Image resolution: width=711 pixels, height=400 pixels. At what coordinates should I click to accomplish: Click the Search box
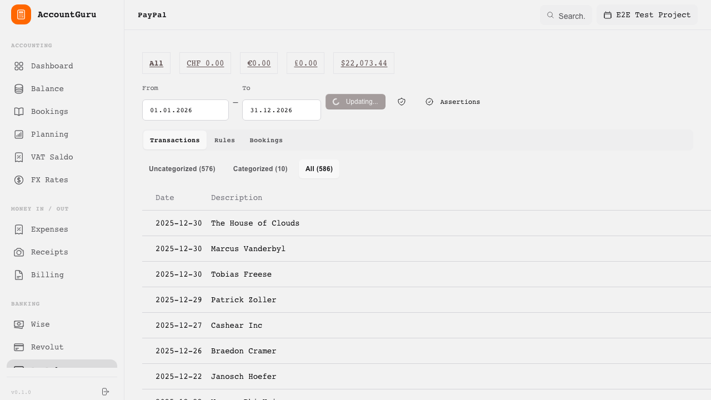pyautogui.click(x=566, y=16)
